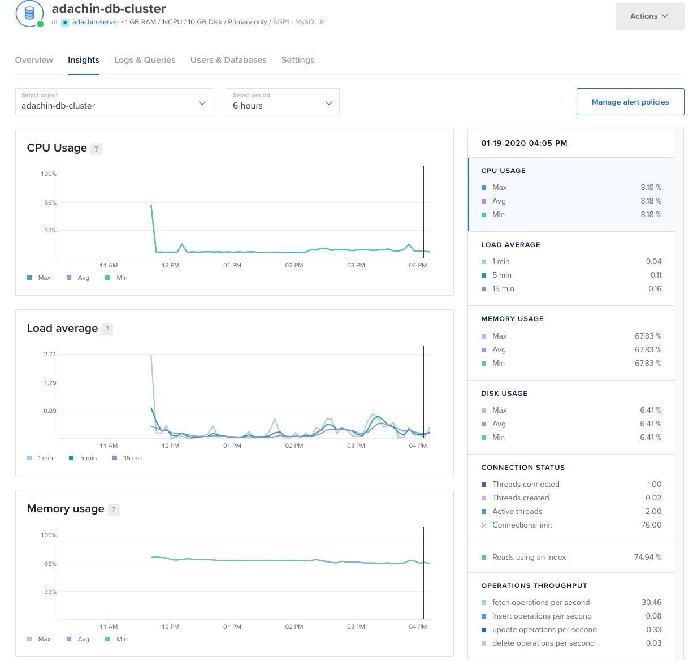Open the Select object dropdown
Viewport: 693px width, 661px height.
pyautogui.click(x=114, y=102)
